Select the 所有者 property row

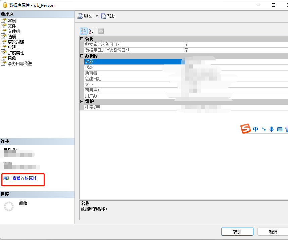[x=186, y=73]
